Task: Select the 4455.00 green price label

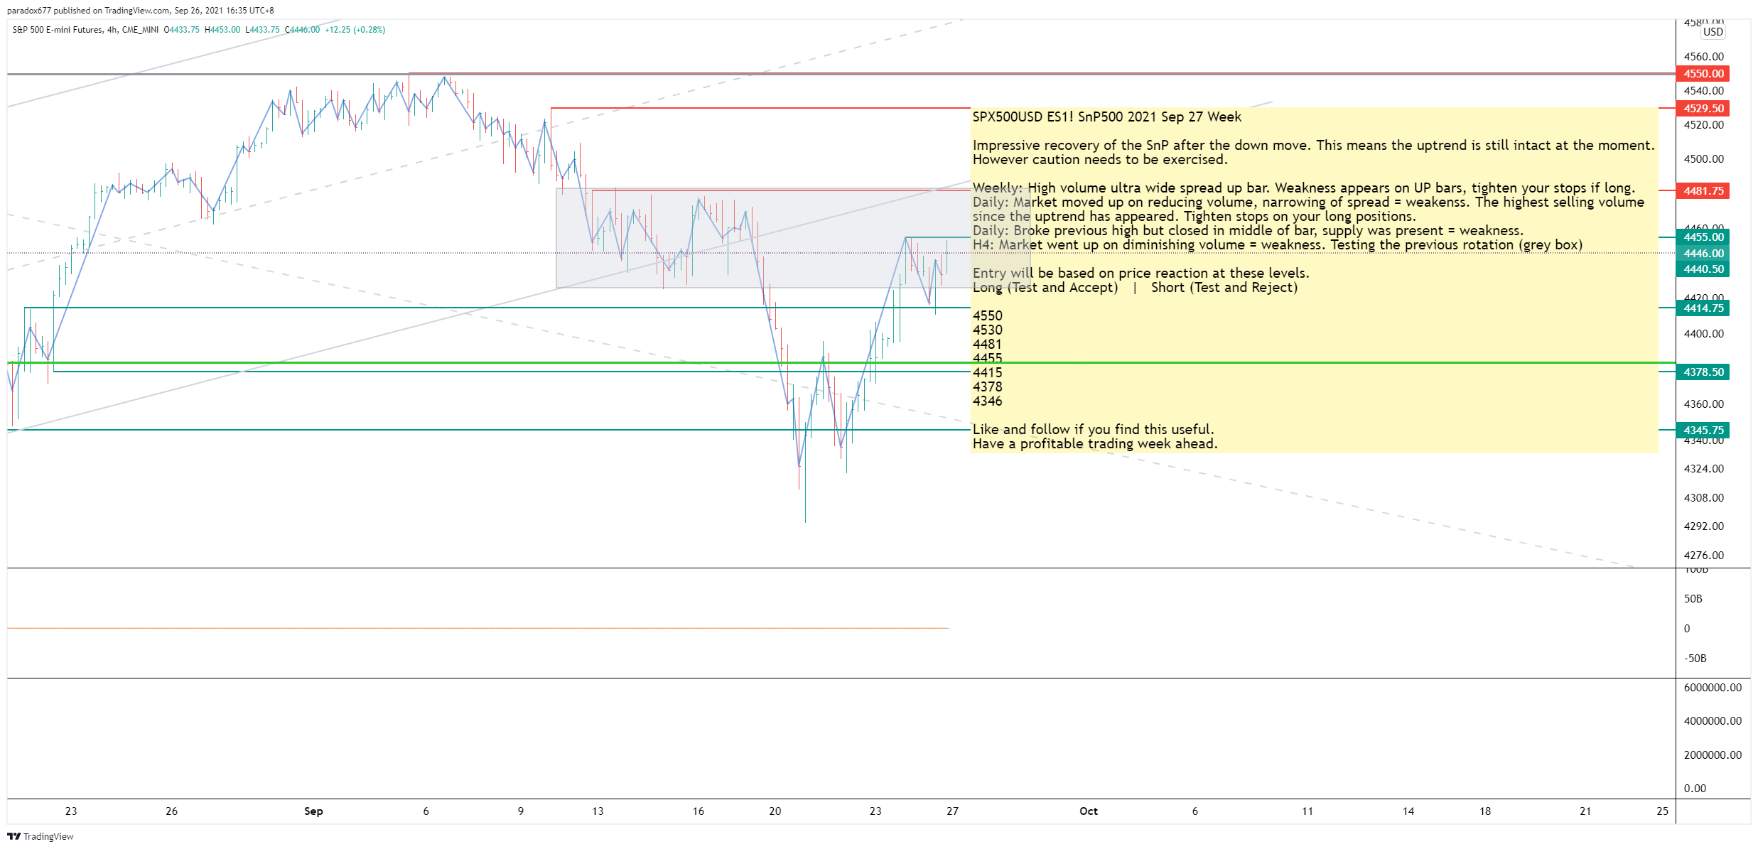Action: [x=1703, y=237]
